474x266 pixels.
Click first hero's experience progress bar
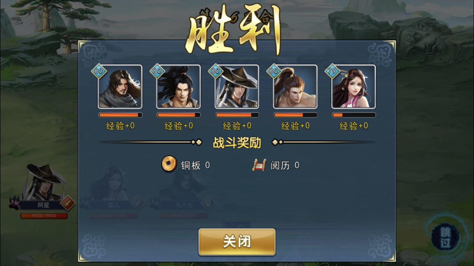tap(120, 115)
